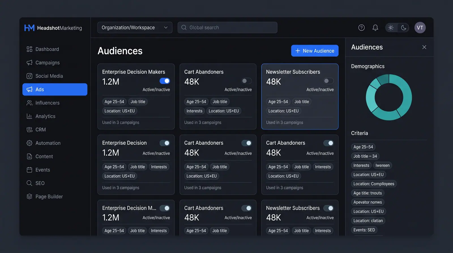The width and height of the screenshot is (453, 253).
Task: Click Iwereen criteria chip
Action: [383, 165]
